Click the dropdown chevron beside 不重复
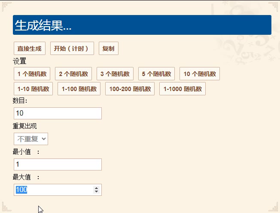Image resolution: width=280 pixels, height=213 pixels. coord(43,139)
